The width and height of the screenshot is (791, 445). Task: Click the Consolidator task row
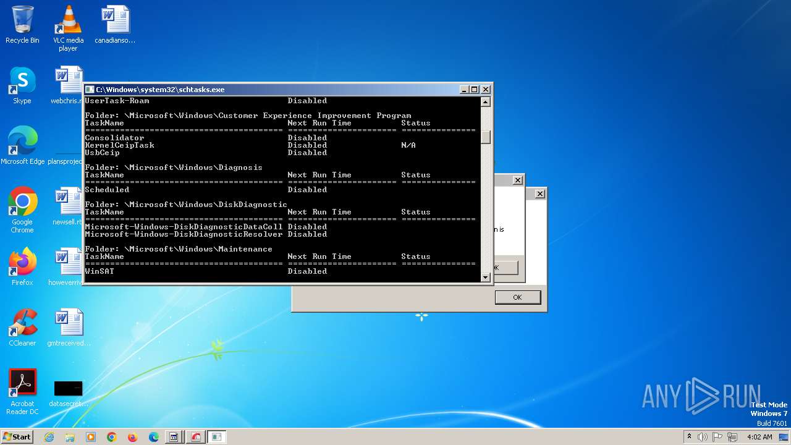tap(206, 138)
